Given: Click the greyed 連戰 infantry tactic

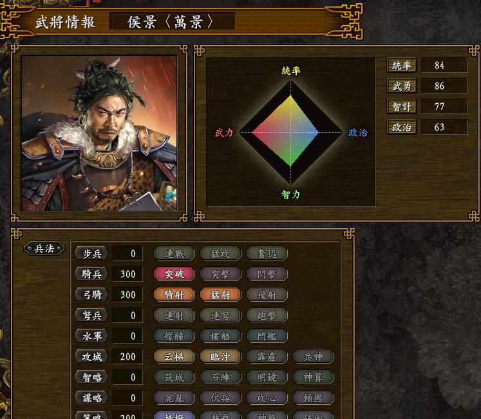Looking at the screenshot, I should [x=174, y=253].
